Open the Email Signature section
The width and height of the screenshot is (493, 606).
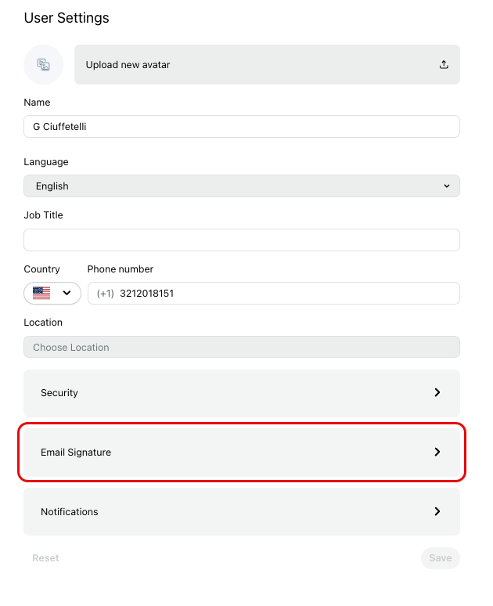point(242,453)
